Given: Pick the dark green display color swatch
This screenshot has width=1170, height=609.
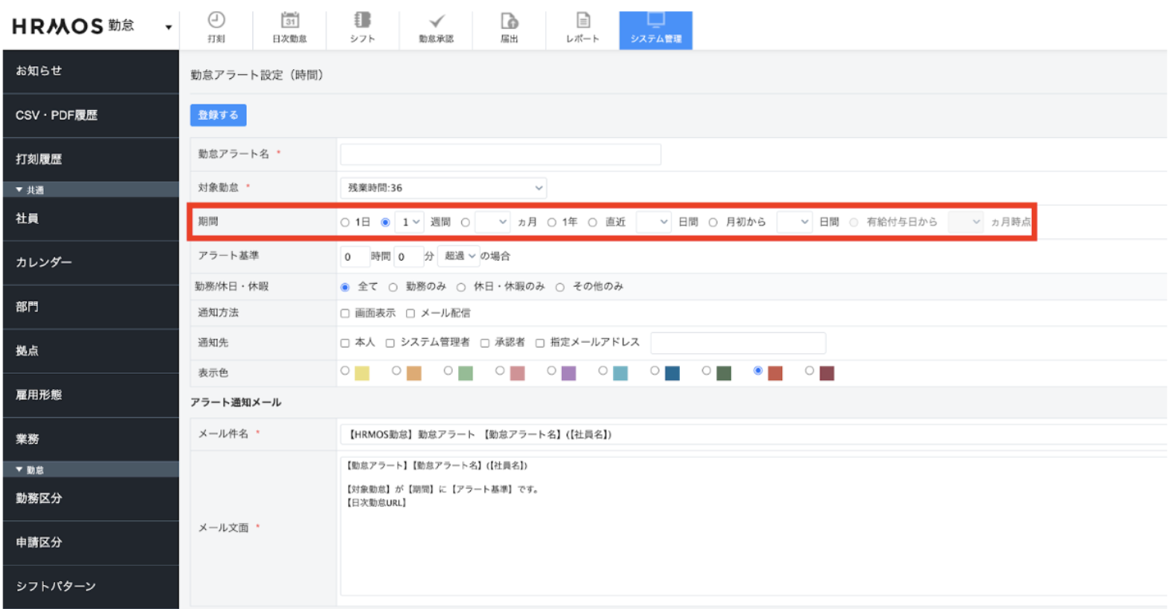Looking at the screenshot, I should (x=724, y=373).
